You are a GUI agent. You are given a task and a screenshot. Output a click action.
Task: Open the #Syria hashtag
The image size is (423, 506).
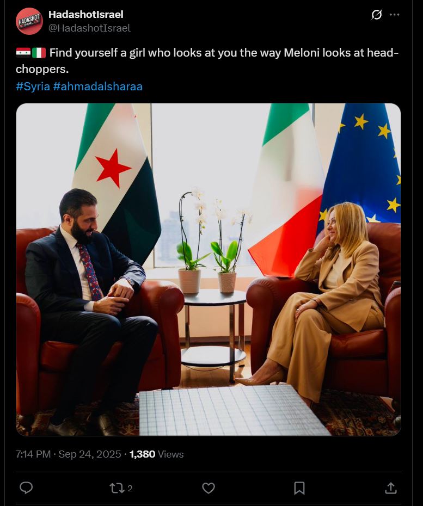(33, 87)
